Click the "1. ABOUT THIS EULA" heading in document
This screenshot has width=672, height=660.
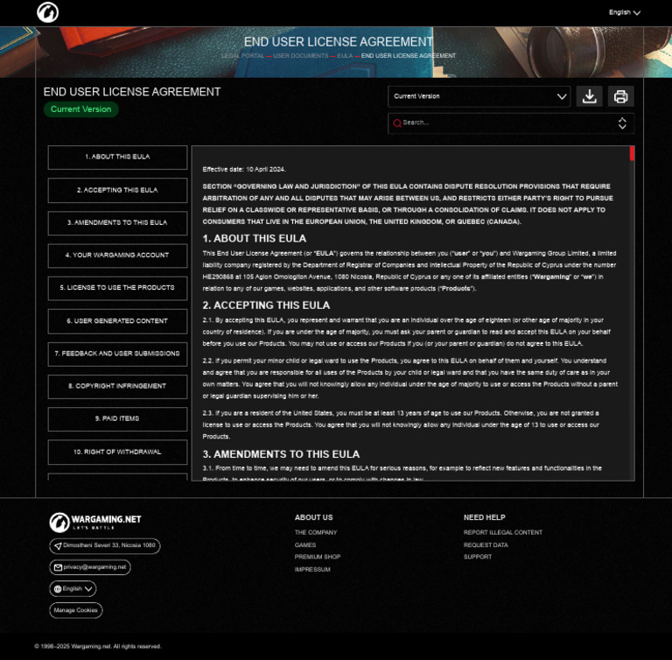(254, 238)
